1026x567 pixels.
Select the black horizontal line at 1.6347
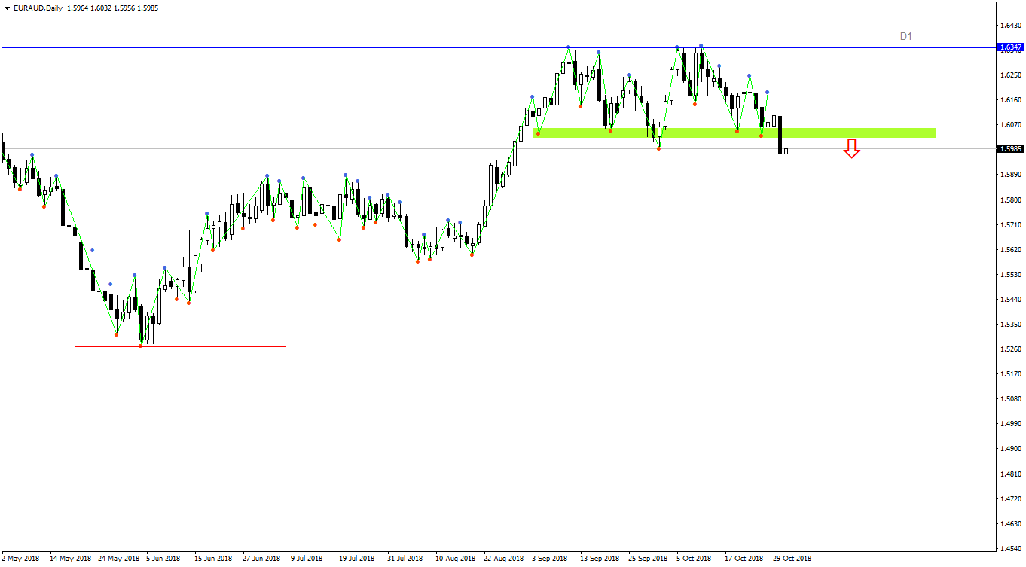(x=498, y=48)
